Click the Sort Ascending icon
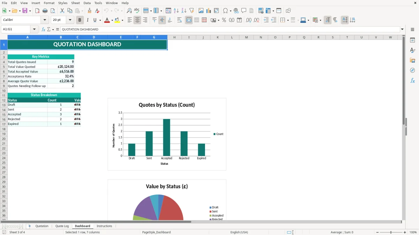This screenshot has height=235, width=419. pyautogui.click(x=176, y=11)
